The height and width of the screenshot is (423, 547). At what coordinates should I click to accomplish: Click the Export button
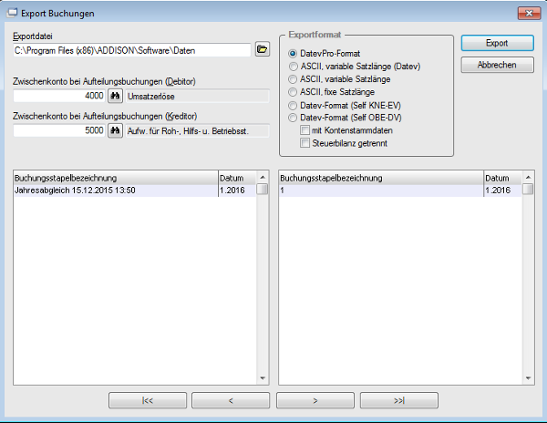(497, 43)
